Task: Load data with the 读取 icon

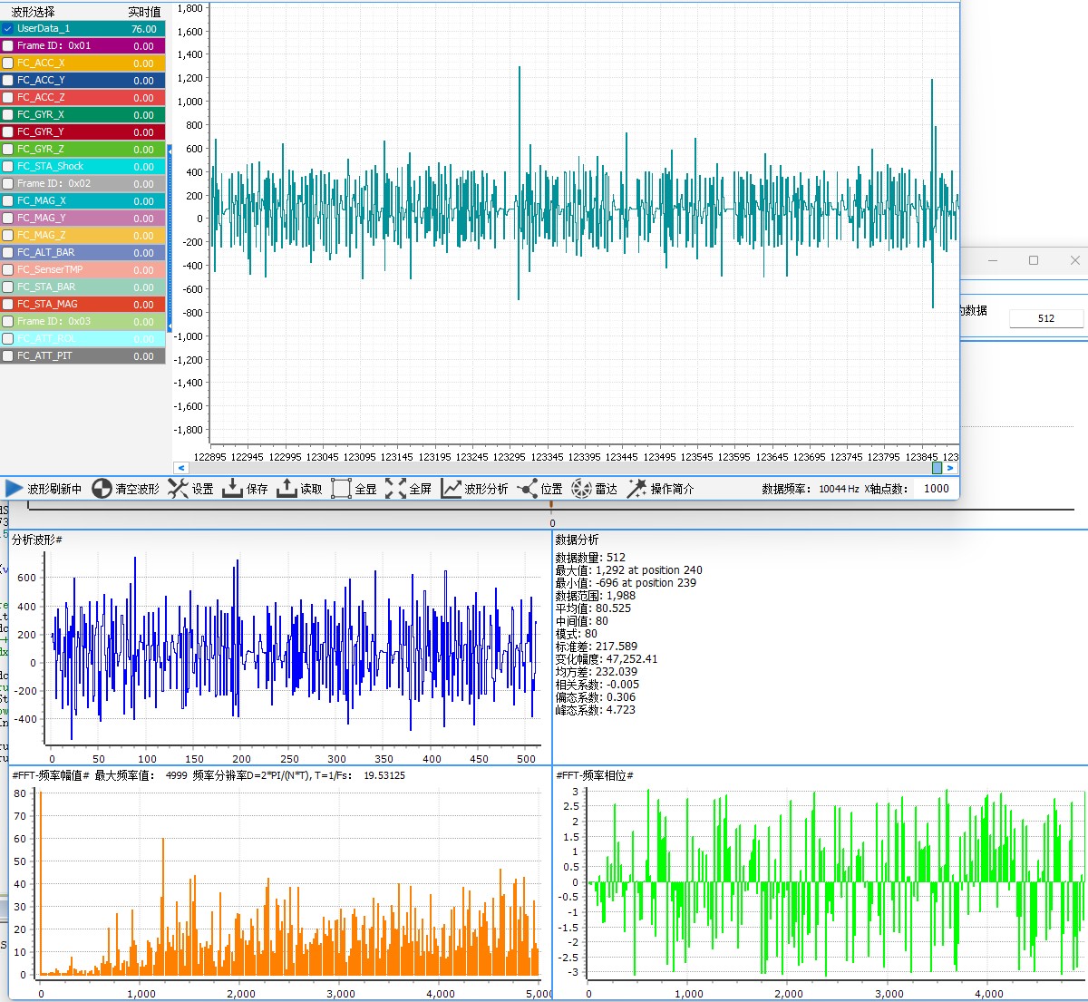Action: point(287,489)
